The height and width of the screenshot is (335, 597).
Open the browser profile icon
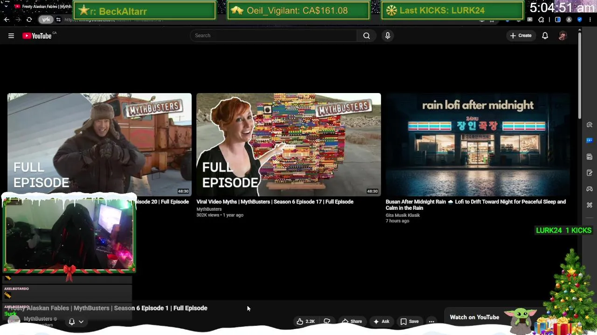click(569, 20)
